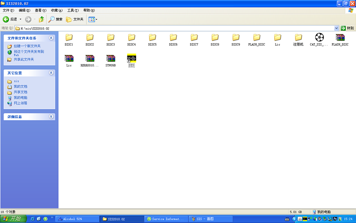Screen dimensions: 356x223
Task: Open the 帮助 menu
Action: [89, 10]
